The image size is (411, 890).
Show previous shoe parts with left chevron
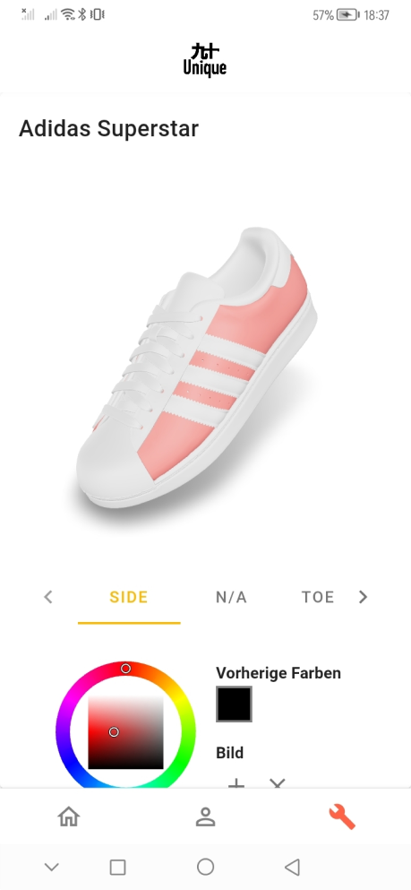click(48, 597)
